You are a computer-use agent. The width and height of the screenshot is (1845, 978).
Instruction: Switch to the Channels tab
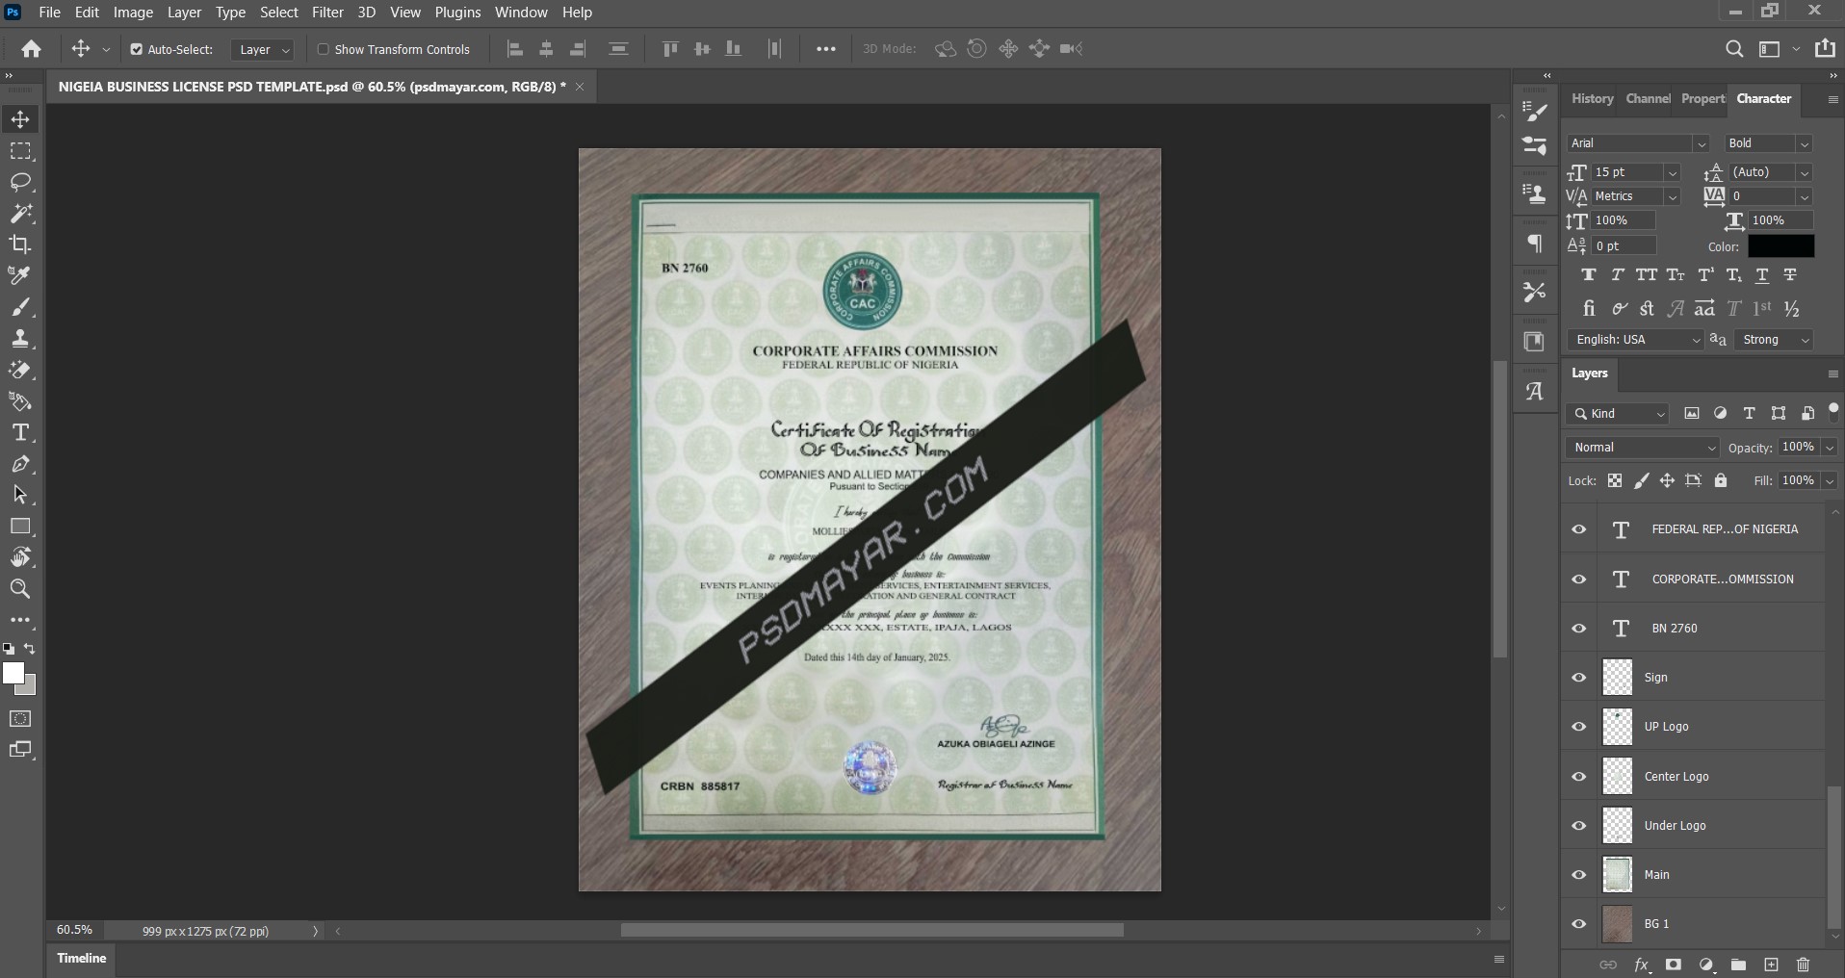pos(1648,98)
